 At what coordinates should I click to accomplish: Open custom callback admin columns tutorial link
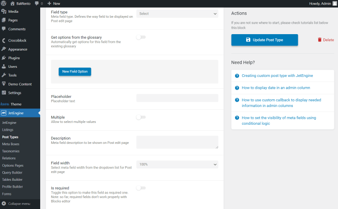pos(281,103)
